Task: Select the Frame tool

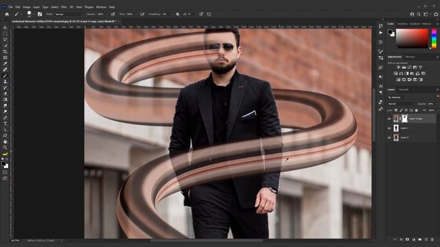Action: tap(5, 58)
